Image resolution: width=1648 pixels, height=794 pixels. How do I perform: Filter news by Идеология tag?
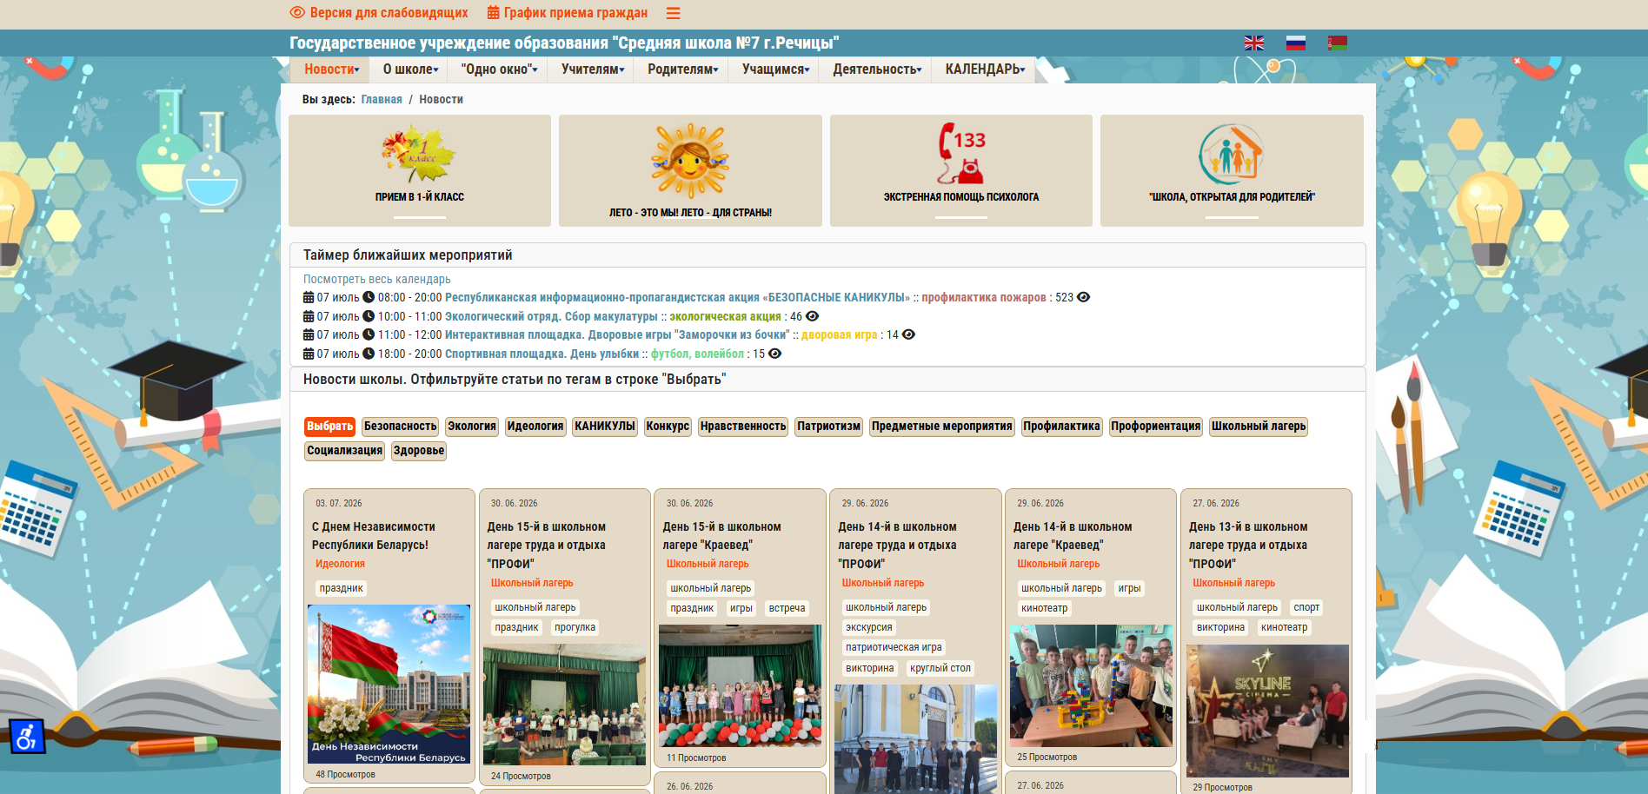535,427
